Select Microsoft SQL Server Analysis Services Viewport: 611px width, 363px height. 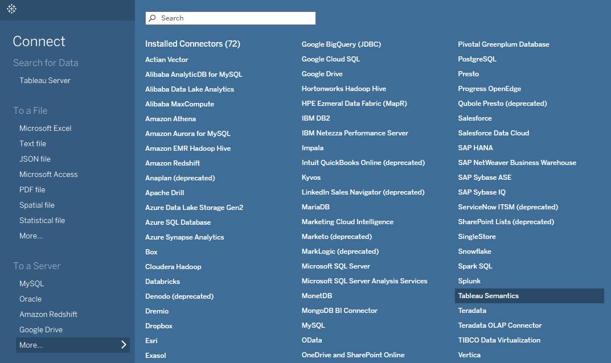coord(364,281)
